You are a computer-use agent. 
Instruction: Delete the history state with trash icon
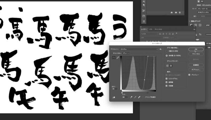180,12
